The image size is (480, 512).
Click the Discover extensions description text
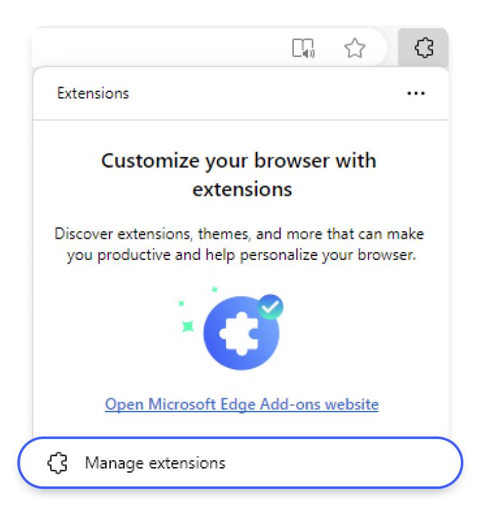(x=239, y=244)
